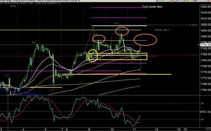Click the 1816.00 price axis label
Screen dimensions: 211x131
click(x=206, y=12)
